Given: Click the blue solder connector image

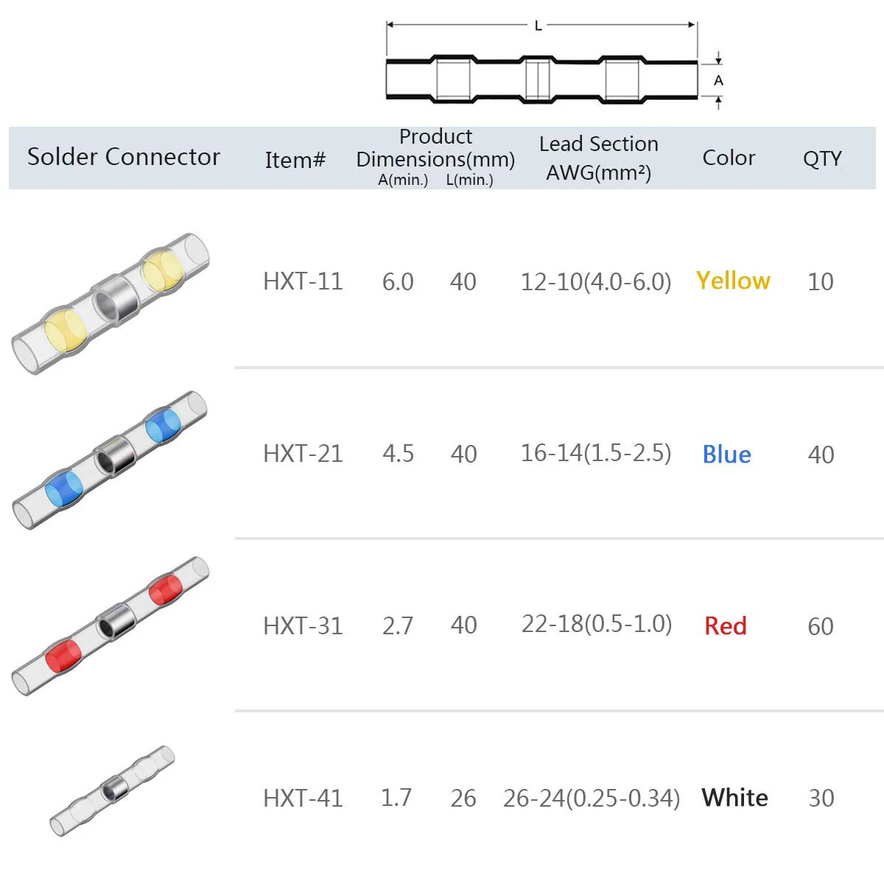Looking at the screenshot, I should tap(110, 460).
